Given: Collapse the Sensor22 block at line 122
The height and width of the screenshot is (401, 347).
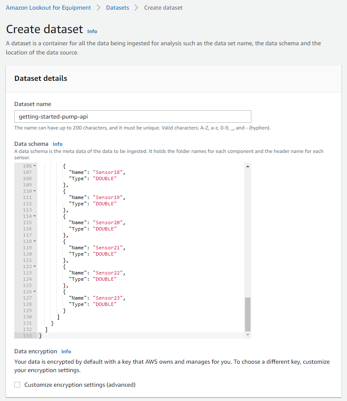Looking at the screenshot, I should 34,266.
